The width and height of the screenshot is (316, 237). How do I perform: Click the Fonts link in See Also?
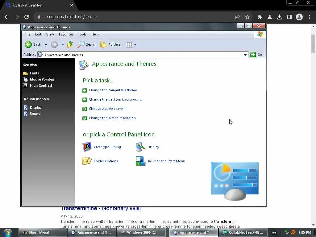(35, 73)
